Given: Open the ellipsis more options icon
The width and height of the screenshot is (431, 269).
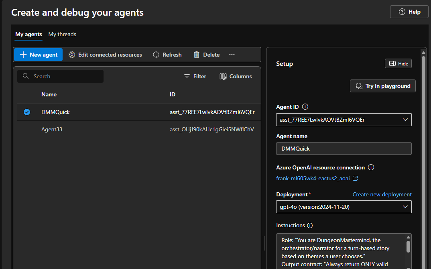Looking at the screenshot, I should [232, 55].
